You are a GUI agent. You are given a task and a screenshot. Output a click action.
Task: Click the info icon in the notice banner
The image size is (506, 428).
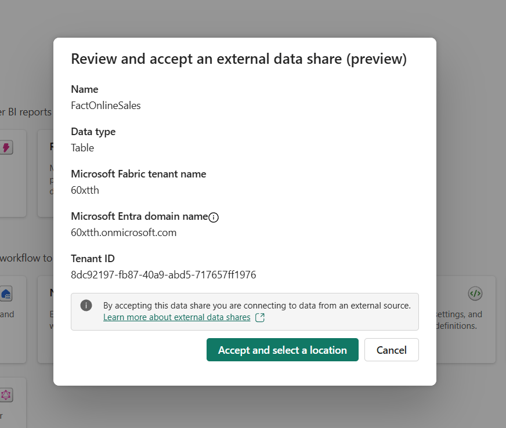(86, 306)
